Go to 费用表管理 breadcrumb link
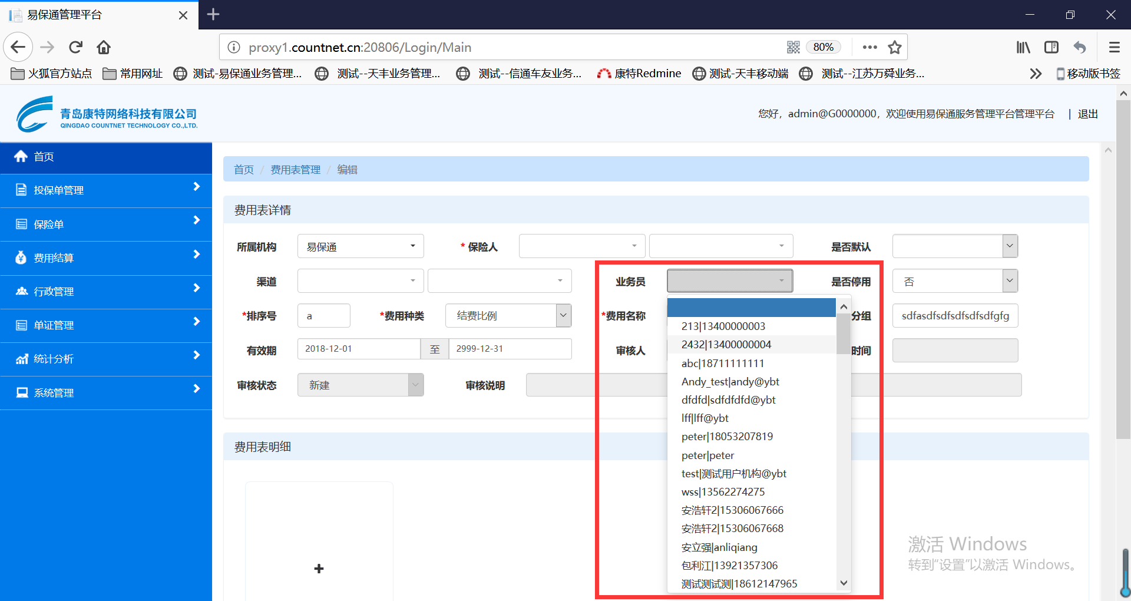Screen dimensions: 1131x601 pos(295,170)
